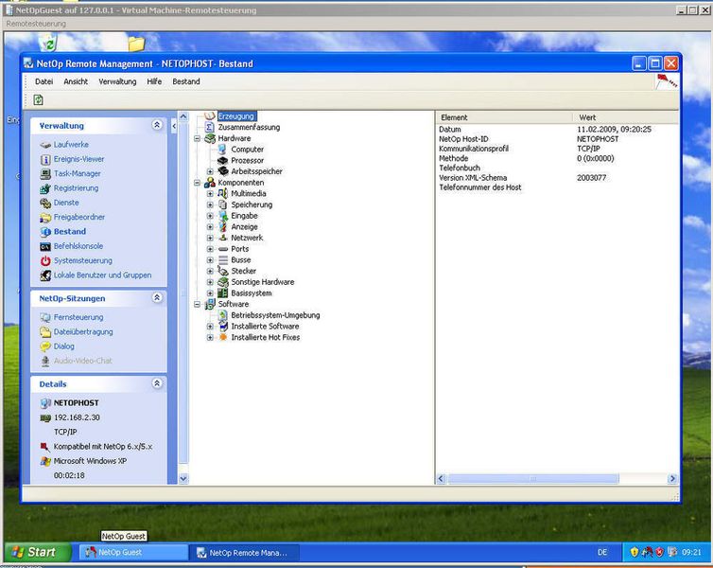
Task: Select the Computer tree icon
Action: tap(222, 150)
